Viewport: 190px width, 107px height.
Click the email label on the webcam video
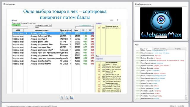tap(161, 37)
